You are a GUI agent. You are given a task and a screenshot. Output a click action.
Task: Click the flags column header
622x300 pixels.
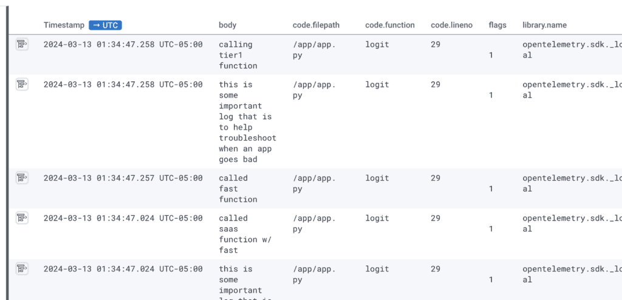pyautogui.click(x=497, y=25)
